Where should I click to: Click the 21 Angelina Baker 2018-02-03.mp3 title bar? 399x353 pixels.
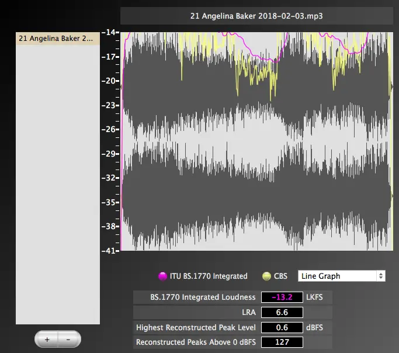click(x=256, y=16)
